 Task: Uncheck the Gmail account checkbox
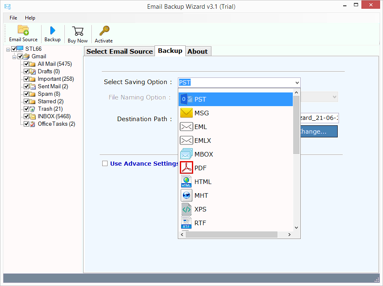20,57
